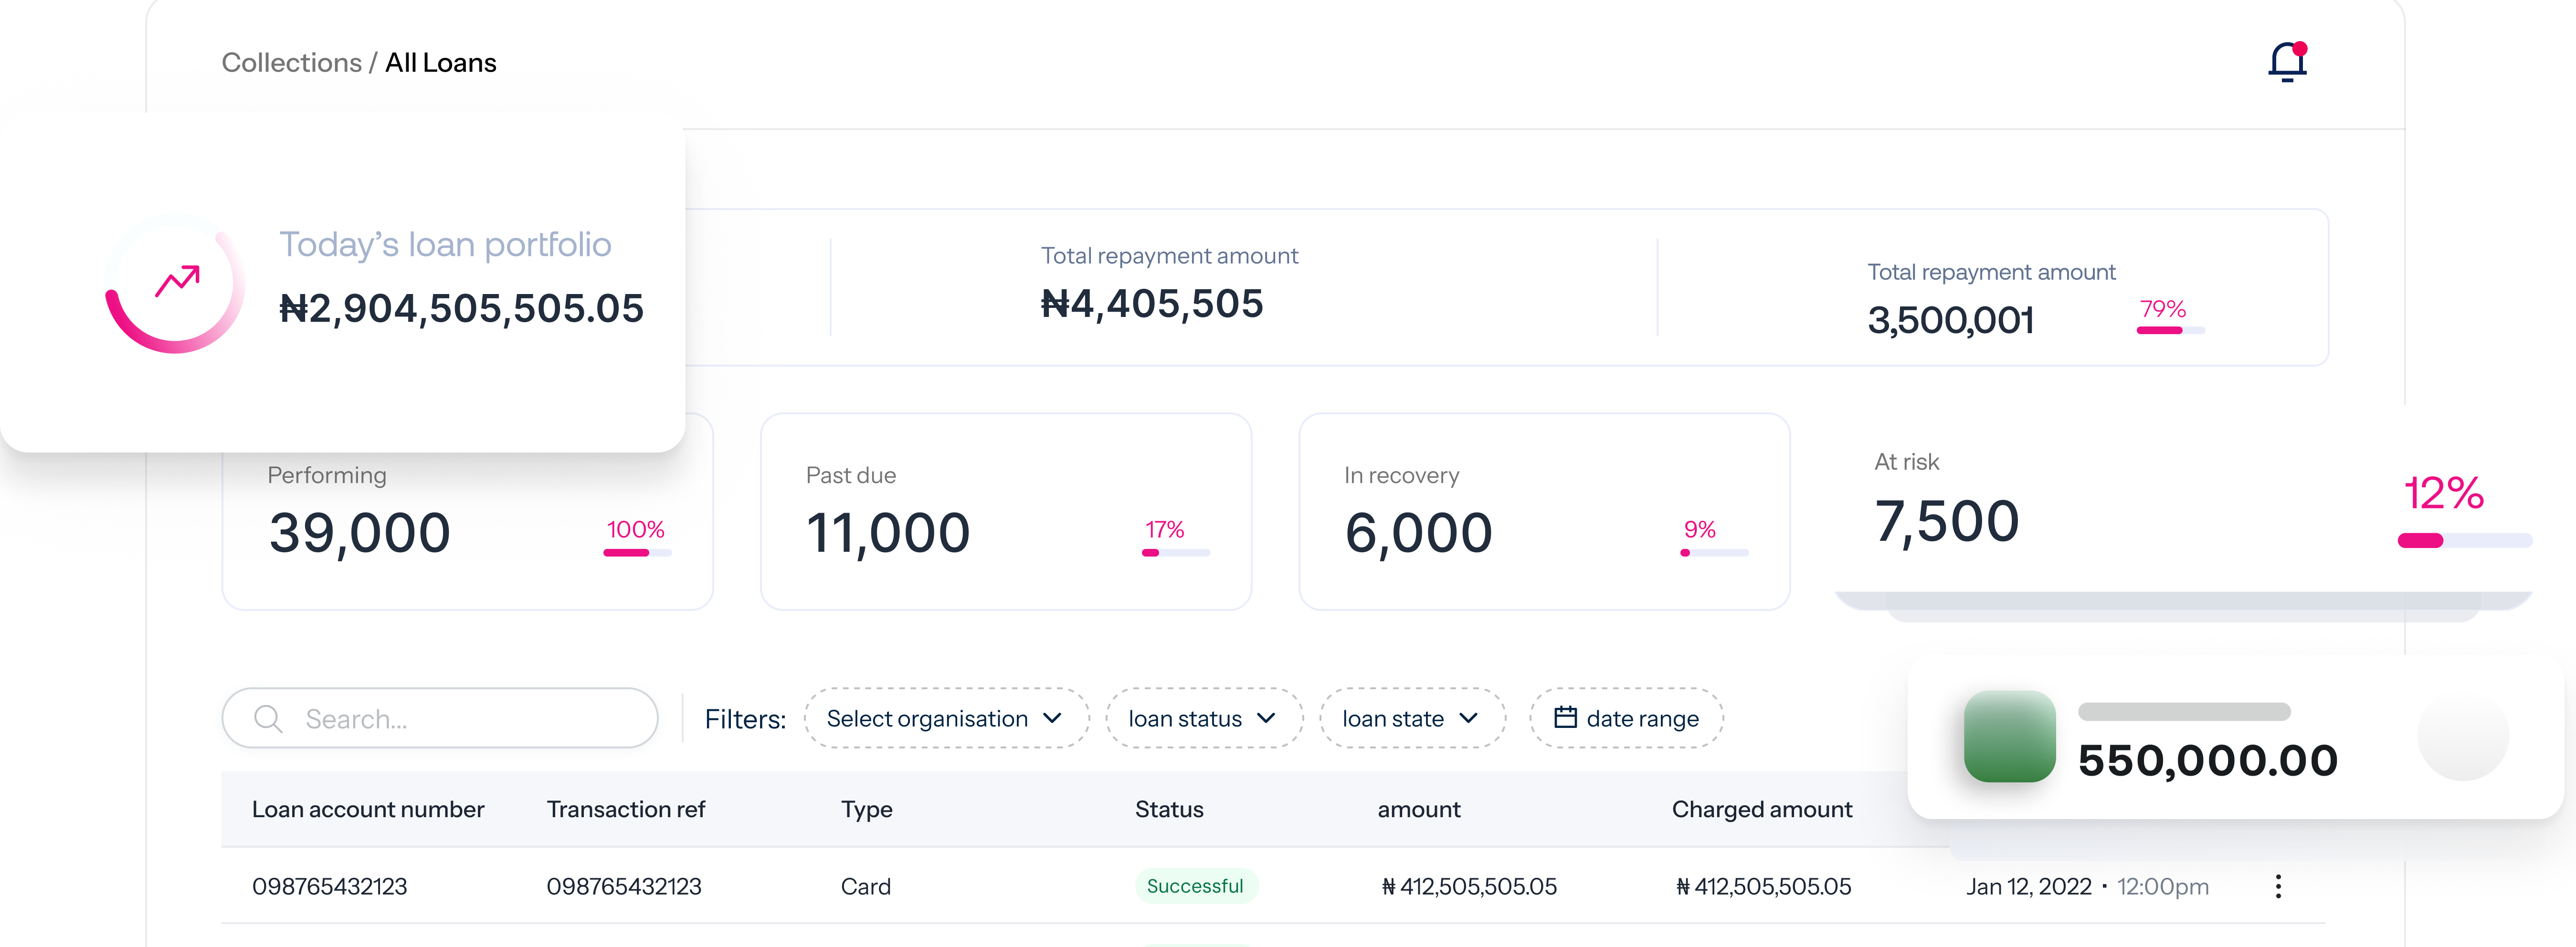Click the trending arrow portfolio icon
Image resolution: width=2576 pixels, height=947 pixels.
tap(177, 281)
